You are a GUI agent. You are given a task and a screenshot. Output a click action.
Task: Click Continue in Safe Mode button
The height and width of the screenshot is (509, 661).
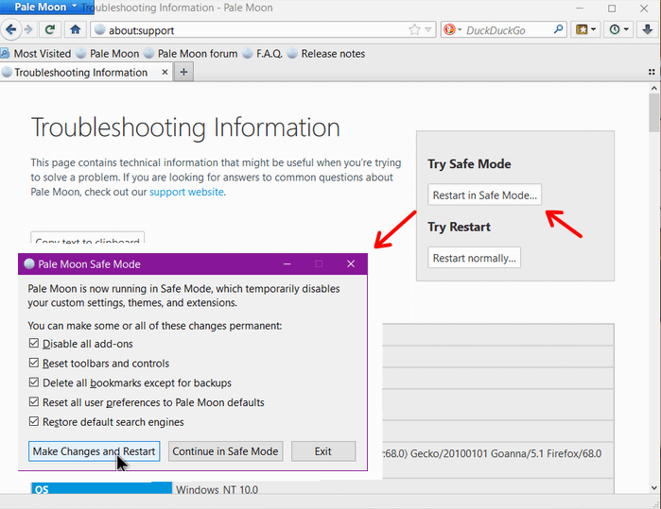click(x=225, y=451)
